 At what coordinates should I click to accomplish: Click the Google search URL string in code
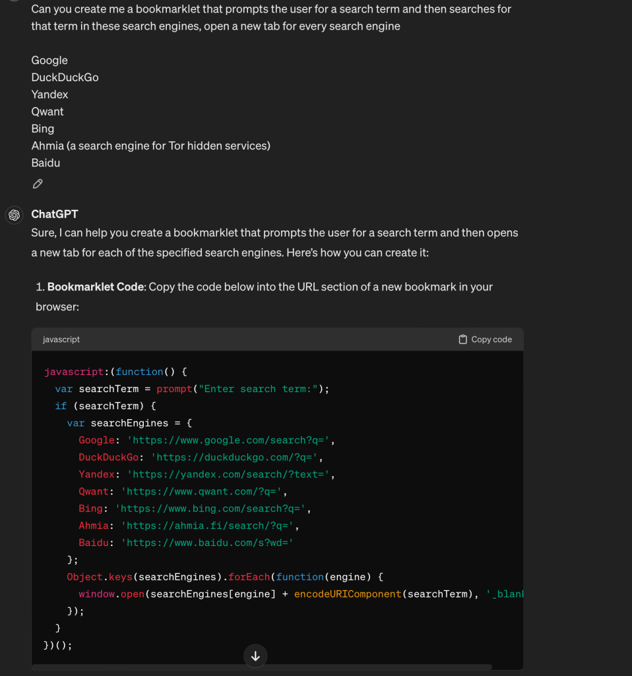point(228,440)
